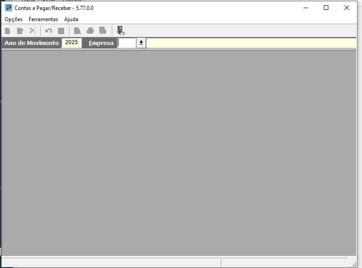The width and height of the screenshot is (362, 268).
Task: Click the document search toolbar icon
Action: click(77, 31)
